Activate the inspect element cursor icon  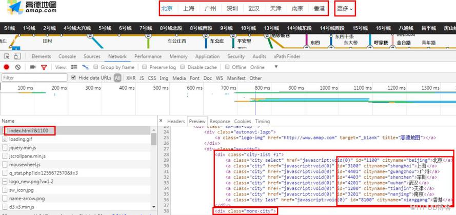(x=7, y=56)
